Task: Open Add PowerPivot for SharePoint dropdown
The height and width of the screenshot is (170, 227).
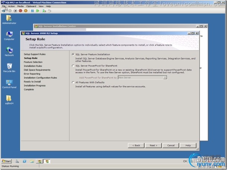Action: 165,78
